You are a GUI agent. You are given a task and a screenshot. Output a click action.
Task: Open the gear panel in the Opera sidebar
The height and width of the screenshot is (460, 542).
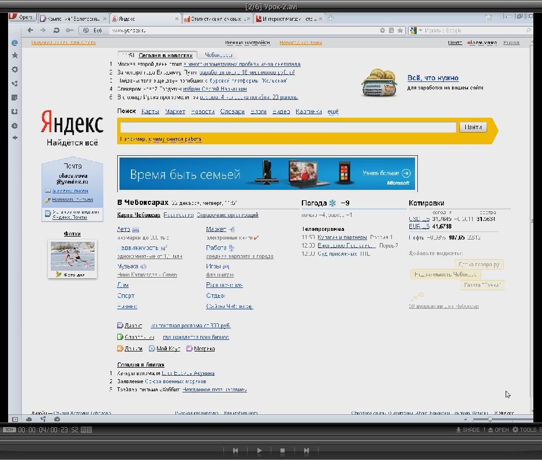pos(14,69)
